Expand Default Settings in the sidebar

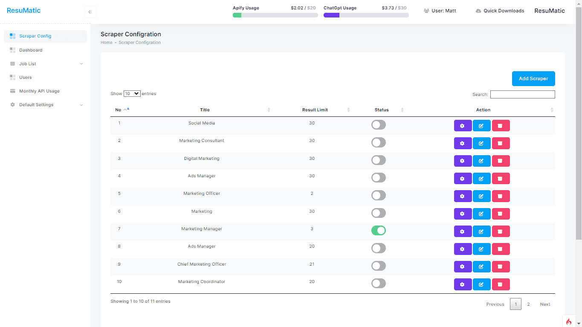[46, 105]
